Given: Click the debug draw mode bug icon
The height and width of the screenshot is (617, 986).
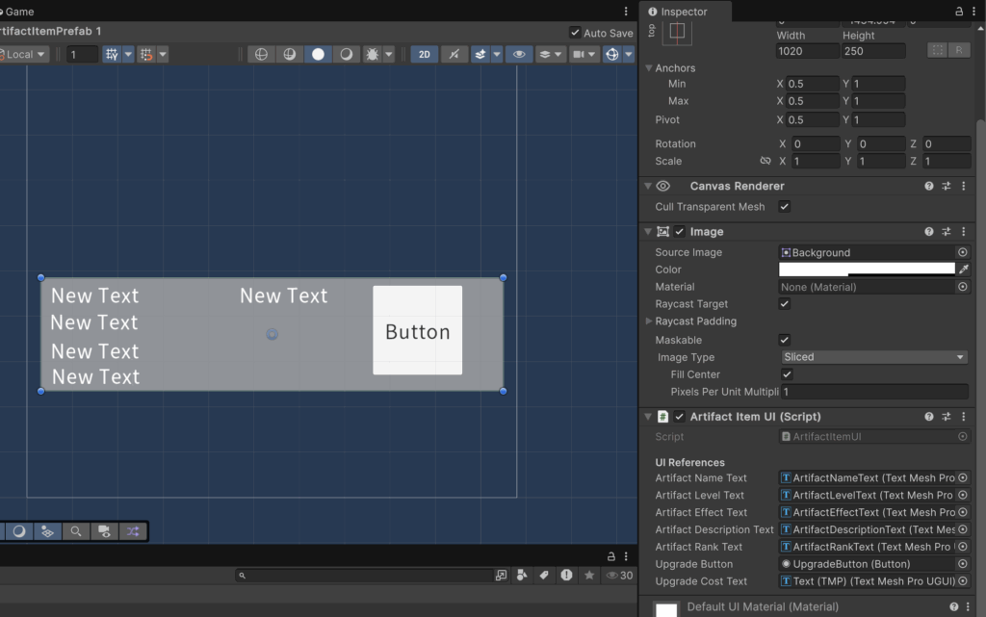Looking at the screenshot, I should point(373,54).
